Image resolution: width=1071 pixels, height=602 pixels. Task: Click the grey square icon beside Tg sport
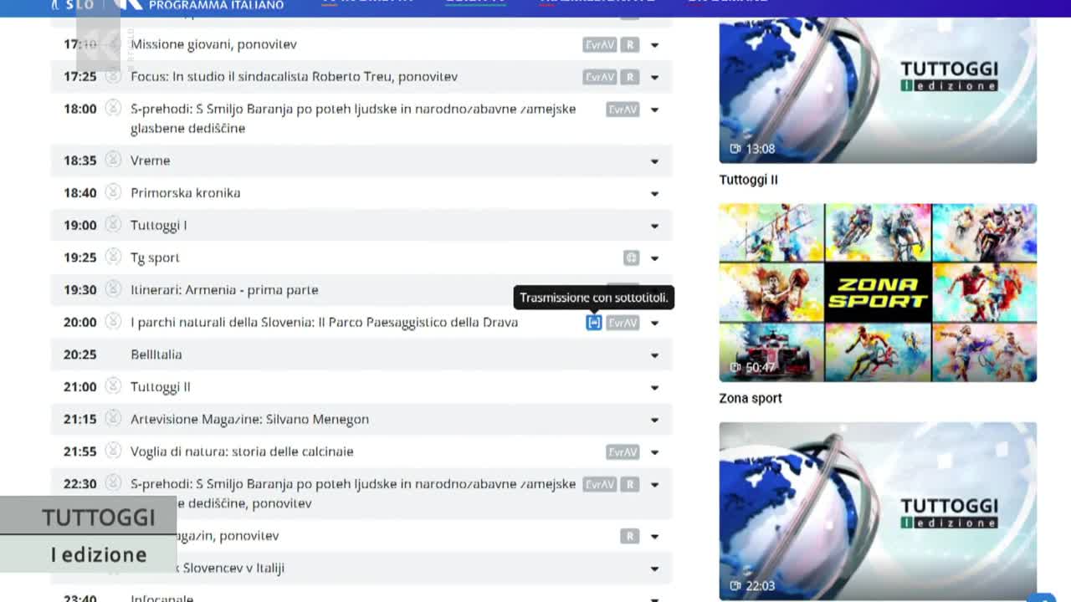[632, 258]
